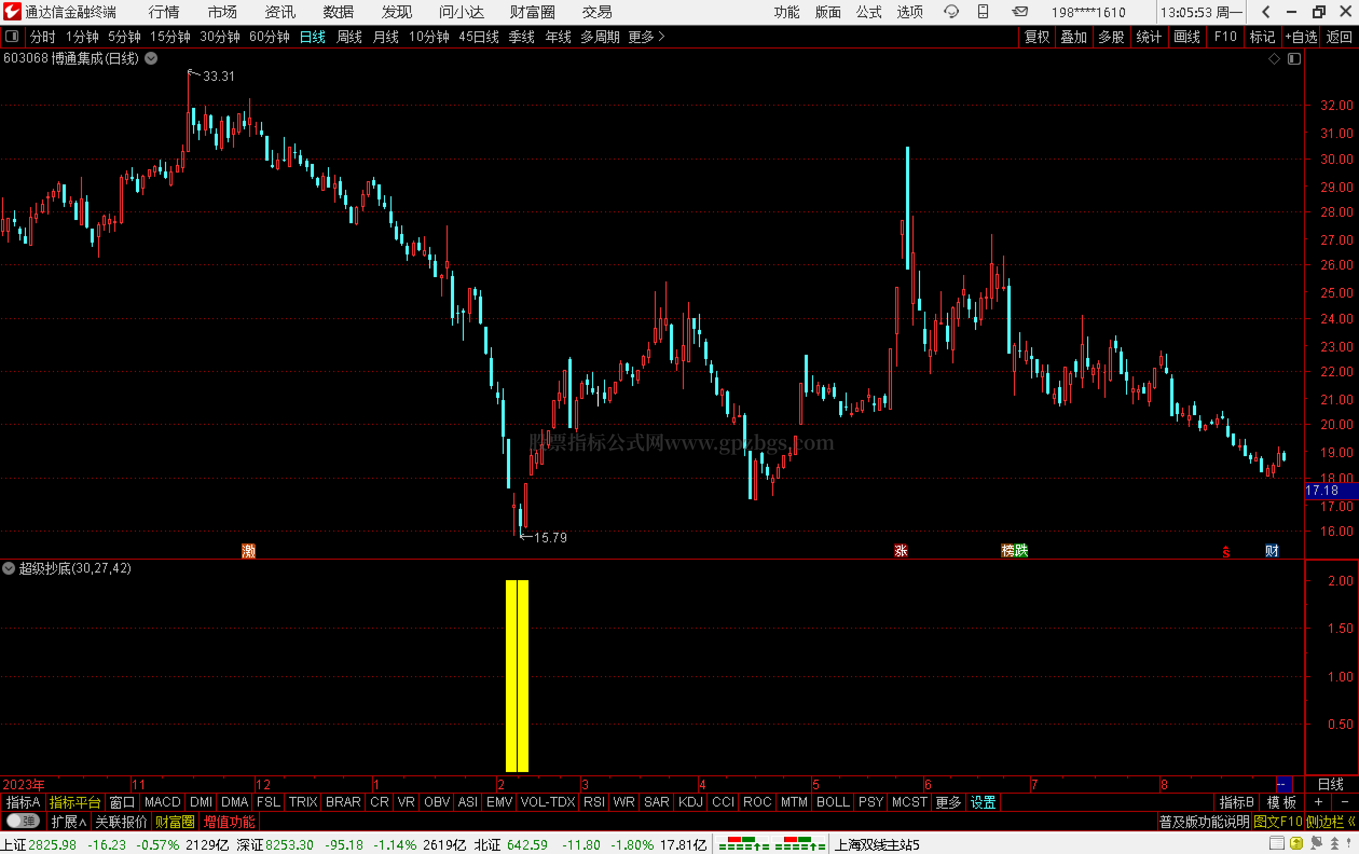Click the diamond icon above the chart
Image resolution: width=1359 pixels, height=854 pixels.
(1274, 59)
